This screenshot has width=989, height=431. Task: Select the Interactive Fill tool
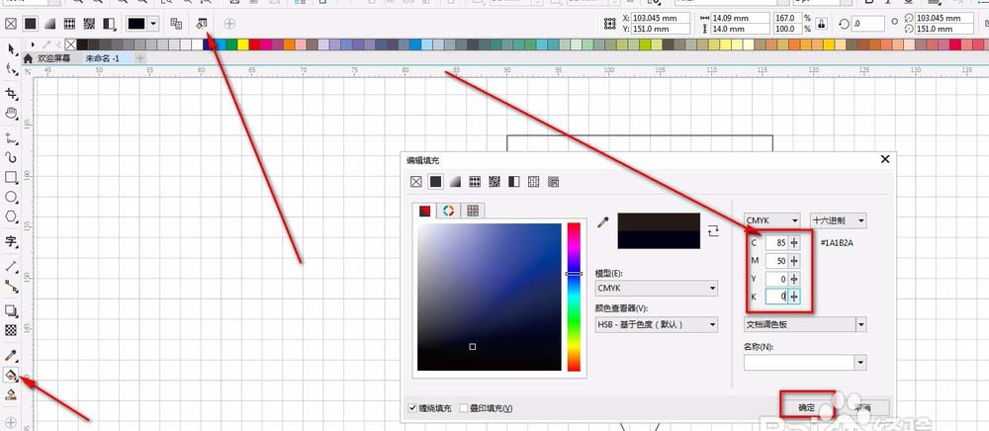click(x=11, y=375)
